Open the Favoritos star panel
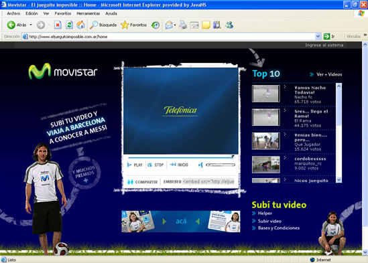Viewport: 368px width, 263px height. pos(134,25)
